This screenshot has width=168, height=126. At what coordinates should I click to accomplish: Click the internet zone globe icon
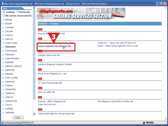(144, 123)
